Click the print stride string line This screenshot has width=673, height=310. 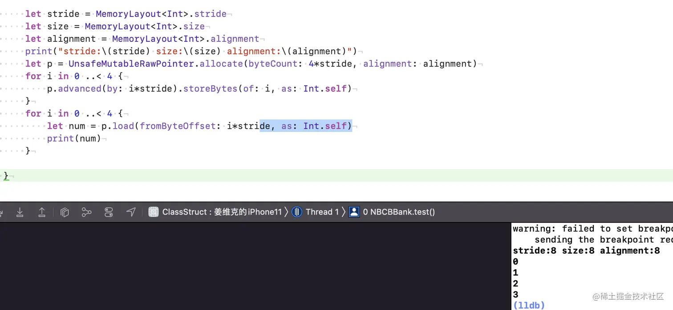click(x=191, y=51)
